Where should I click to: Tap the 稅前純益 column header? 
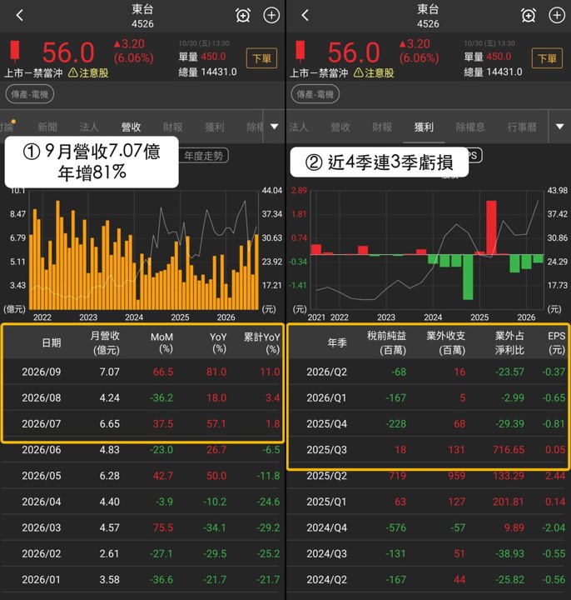386,342
